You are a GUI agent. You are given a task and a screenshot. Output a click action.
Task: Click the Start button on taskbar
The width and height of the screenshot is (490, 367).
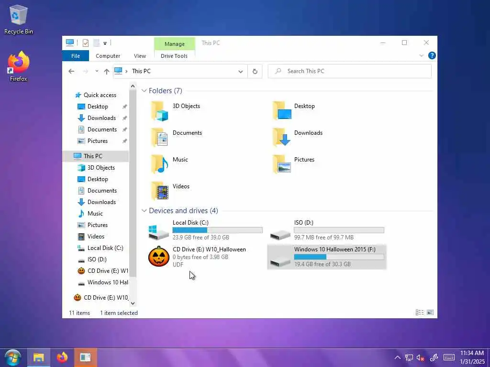pyautogui.click(x=12, y=357)
